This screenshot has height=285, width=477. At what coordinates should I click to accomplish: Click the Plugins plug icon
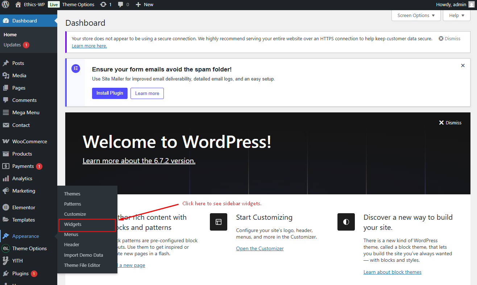point(6,273)
